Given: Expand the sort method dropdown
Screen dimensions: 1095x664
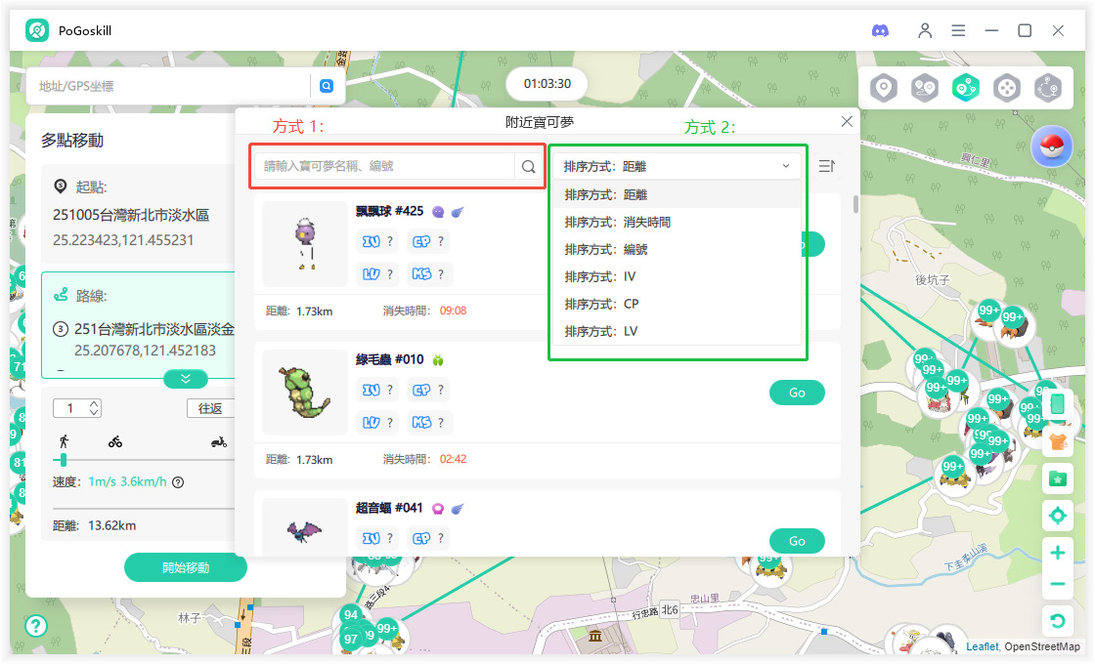Looking at the screenshot, I should 677,166.
